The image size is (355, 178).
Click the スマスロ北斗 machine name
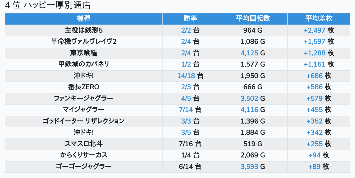(x=83, y=144)
